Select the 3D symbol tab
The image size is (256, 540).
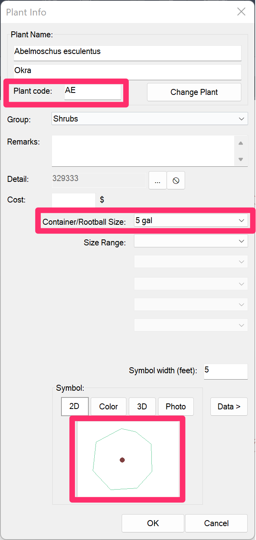(x=142, y=407)
